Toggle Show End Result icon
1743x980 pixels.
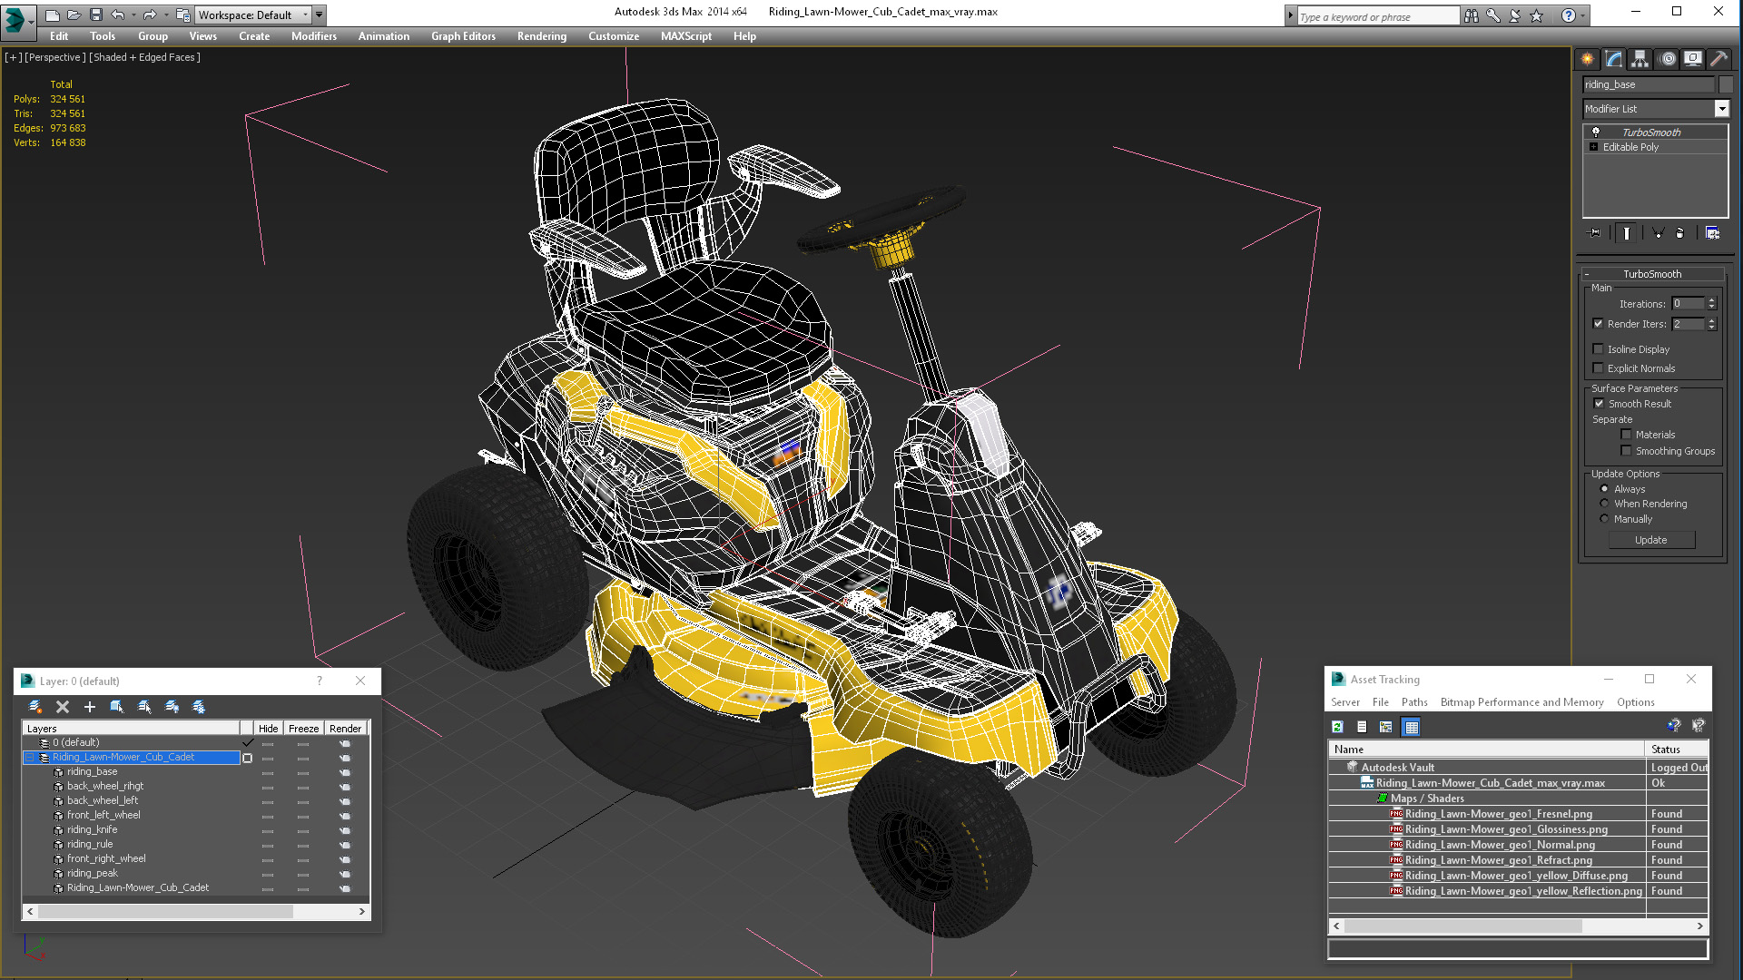click(x=1626, y=233)
